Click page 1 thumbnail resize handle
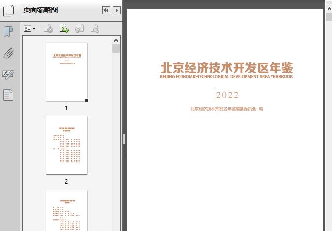This screenshot has height=231, width=332. [87, 100]
